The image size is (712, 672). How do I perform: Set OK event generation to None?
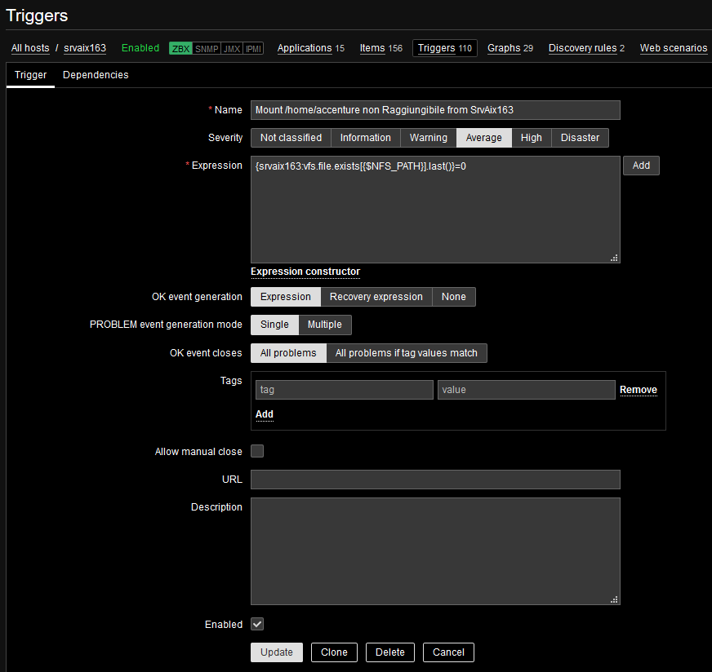[454, 297]
